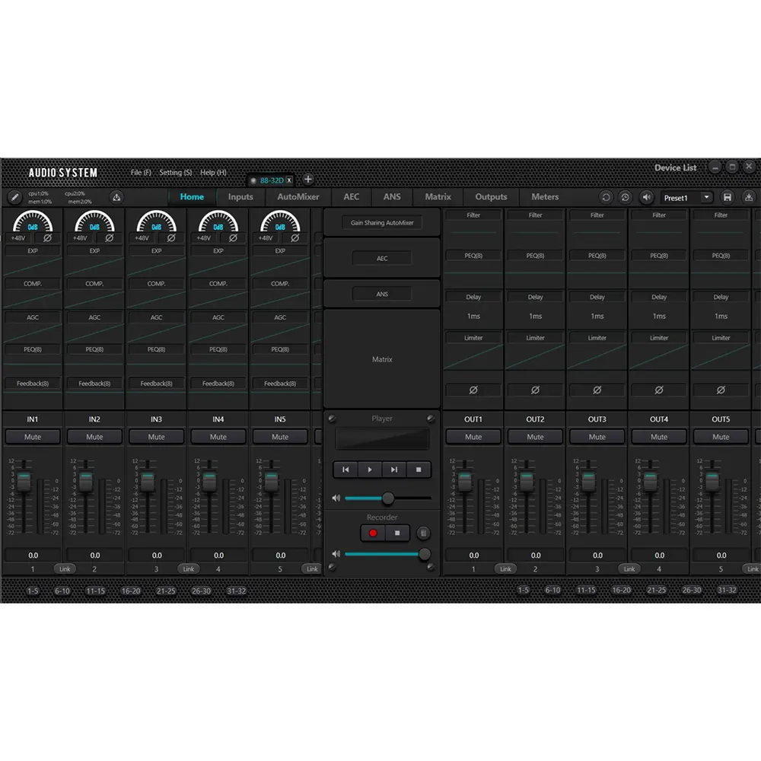This screenshot has width=761, height=761.
Task: Click the download icon after save icon
Action: (749, 197)
